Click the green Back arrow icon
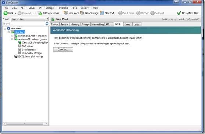The width and height of the screenshot is (205, 134). pyautogui.click(x=6, y=13)
